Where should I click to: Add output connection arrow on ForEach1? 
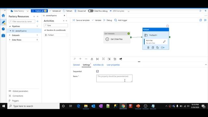162,47
